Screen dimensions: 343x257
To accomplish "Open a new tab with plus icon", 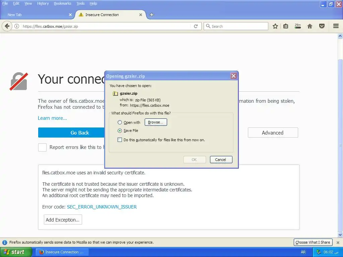I will pos(152,15).
